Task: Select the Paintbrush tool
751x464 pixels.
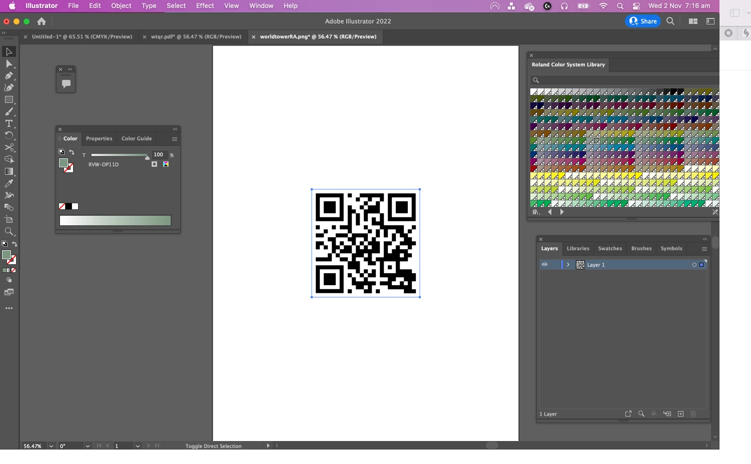Action: (x=9, y=112)
